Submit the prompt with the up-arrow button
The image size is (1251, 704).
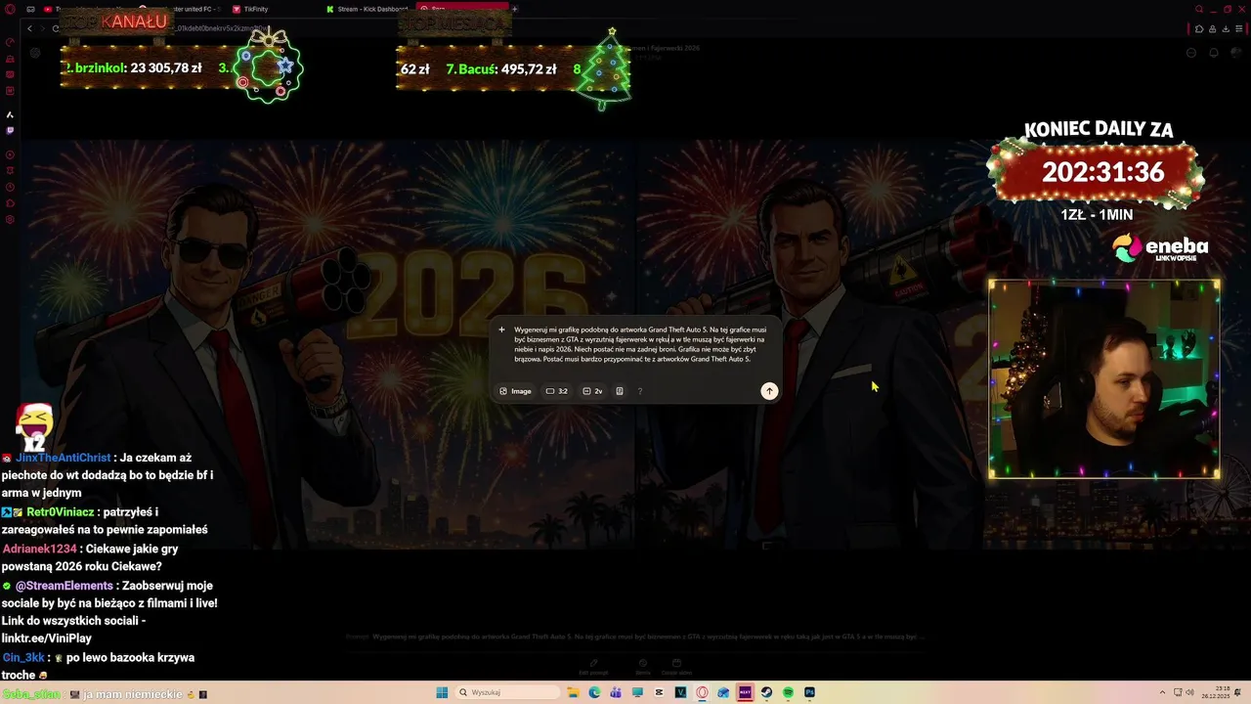(769, 391)
